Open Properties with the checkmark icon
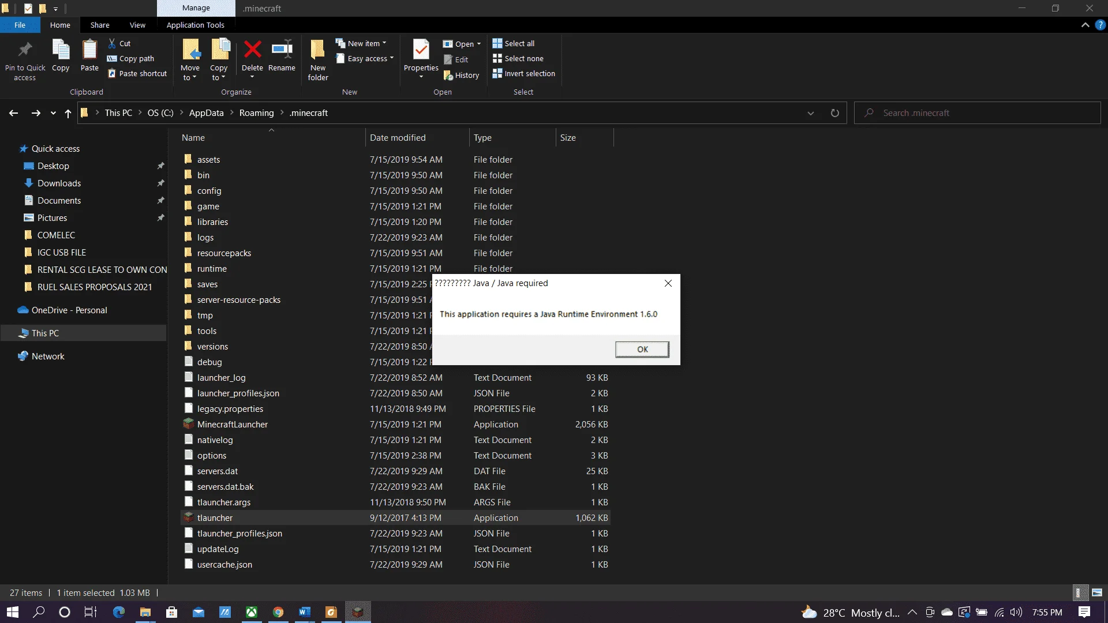Screen dimensions: 1108x623 [421, 50]
